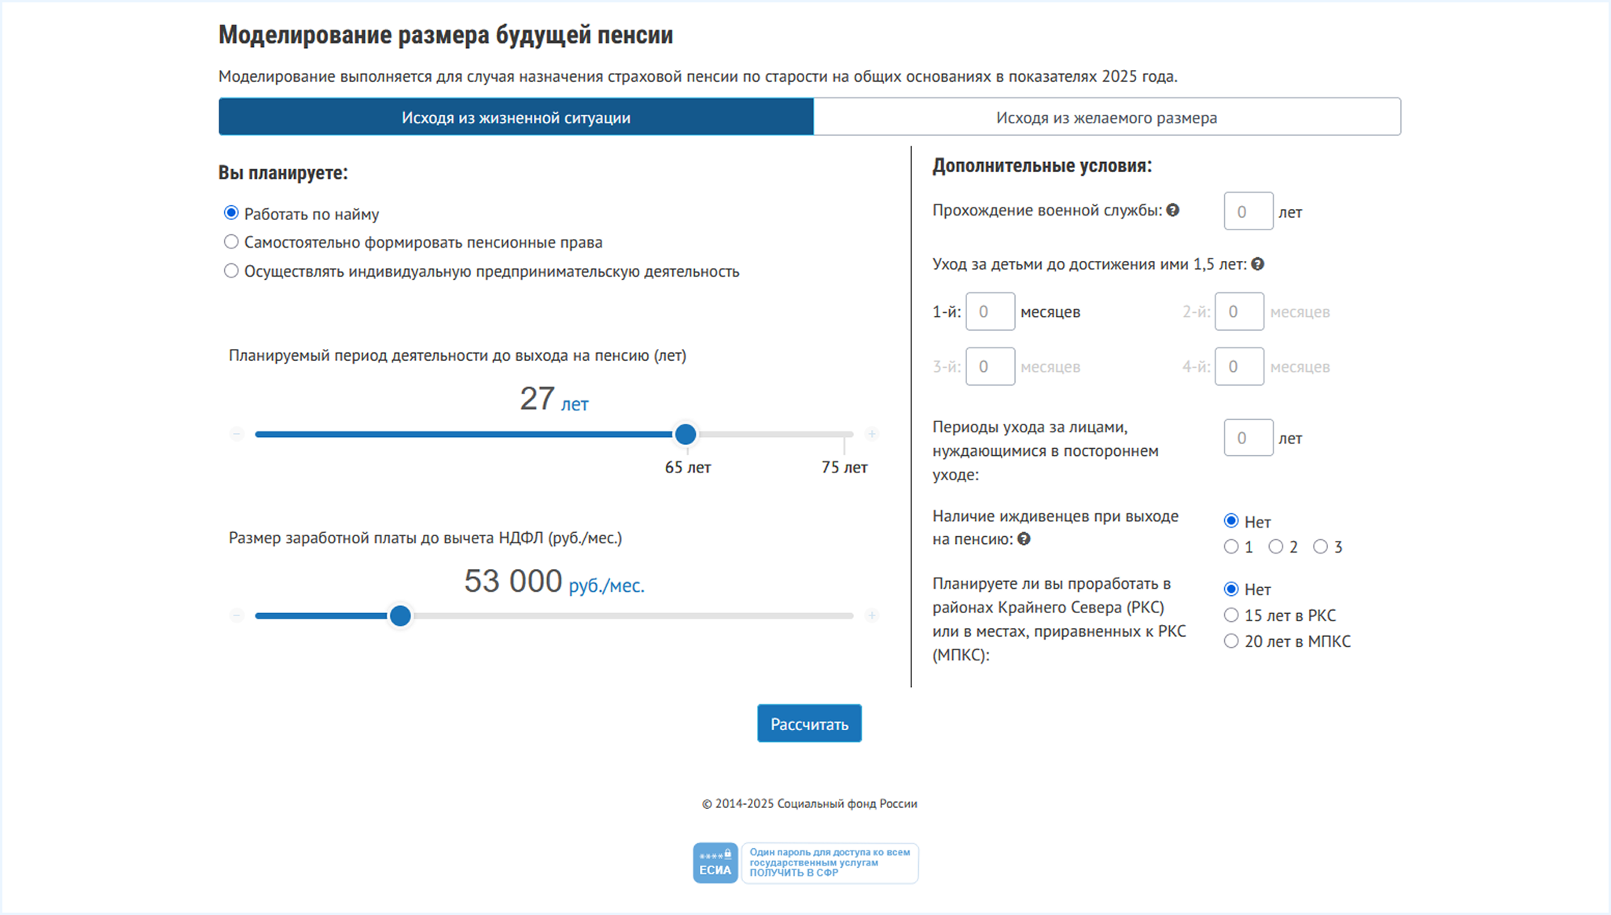Click minus icon on salary slider
Image resolution: width=1611 pixels, height=915 pixels.
pyautogui.click(x=237, y=616)
